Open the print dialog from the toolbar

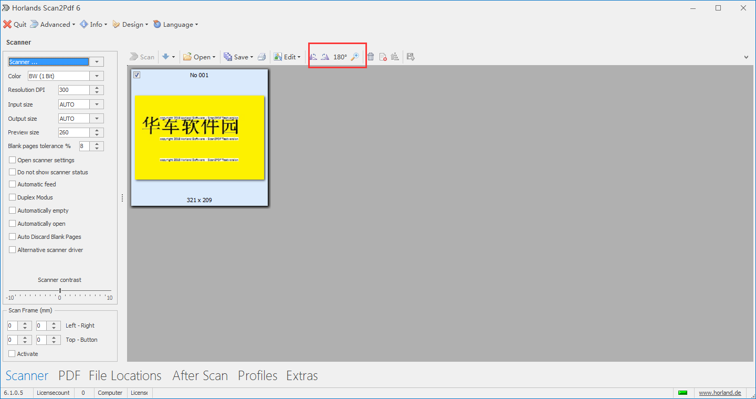pos(262,56)
